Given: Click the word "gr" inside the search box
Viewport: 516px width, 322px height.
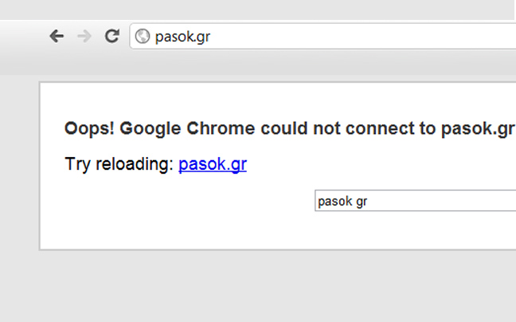Looking at the screenshot, I should (362, 202).
